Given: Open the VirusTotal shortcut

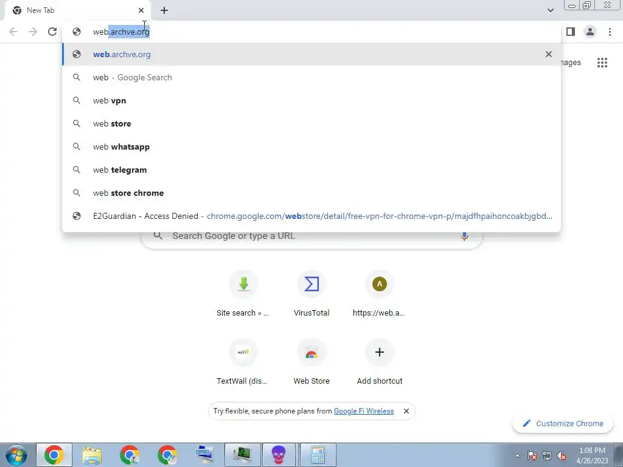Looking at the screenshot, I should [311, 294].
